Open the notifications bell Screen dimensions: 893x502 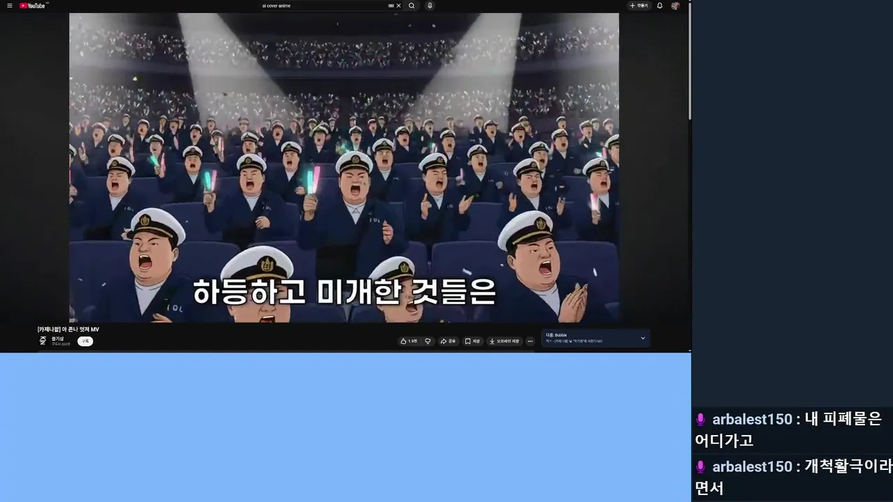660,6
